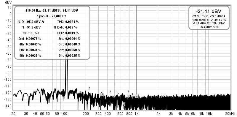This screenshot has width=237, height=117.
Task: Click the Span 0 .. 22,800 Hz text
Action: [x=52, y=16]
